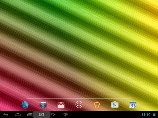Open the notification panel via 11:19 clock
Viewport: 158px width, 118px height.
[x=146, y=115]
